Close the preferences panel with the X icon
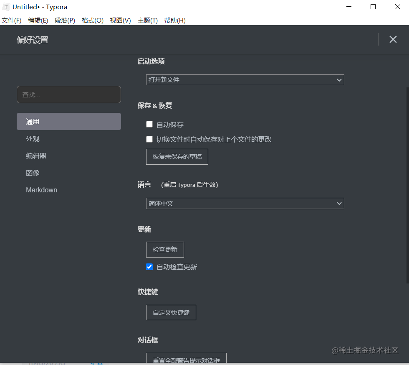This screenshot has height=365, width=409. (393, 39)
